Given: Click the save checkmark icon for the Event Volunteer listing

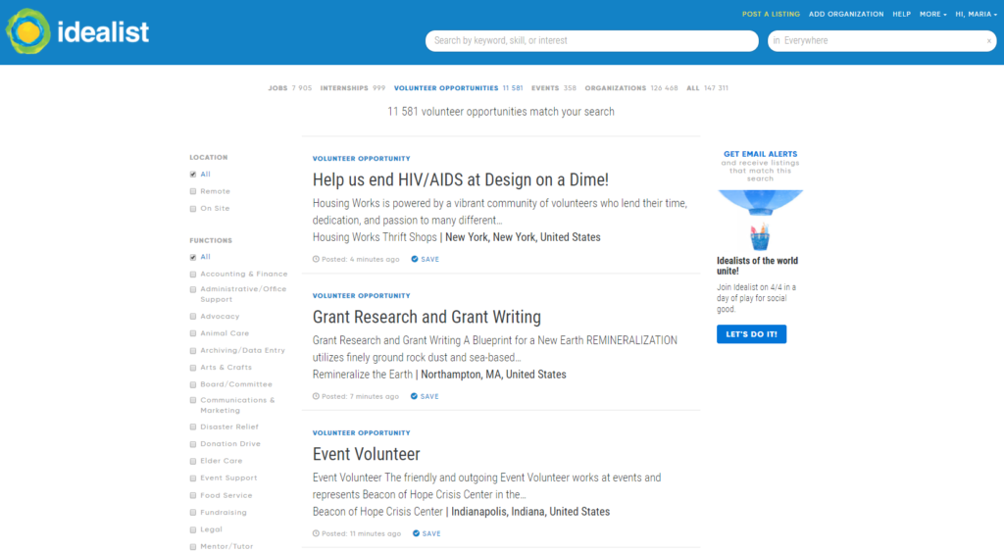Looking at the screenshot, I should (416, 533).
